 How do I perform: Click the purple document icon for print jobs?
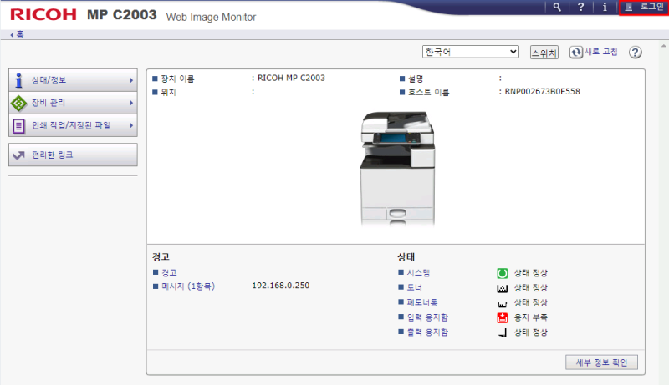pos(18,125)
